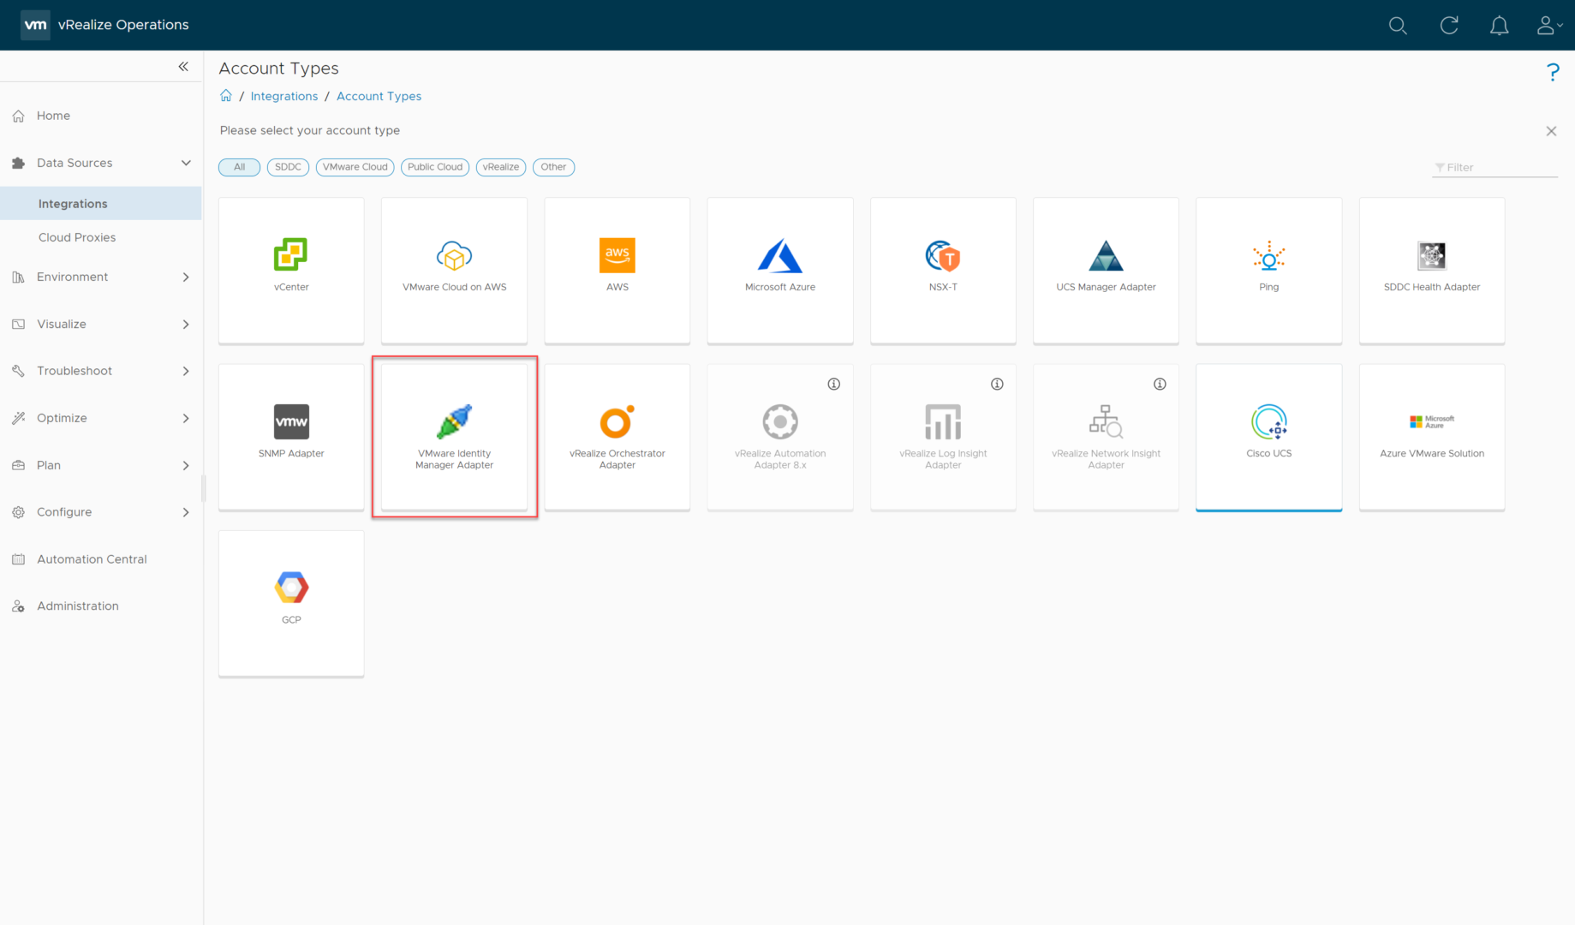
Task: Open Cloud Proxies in the sidebar
Action: coord(77,237)
